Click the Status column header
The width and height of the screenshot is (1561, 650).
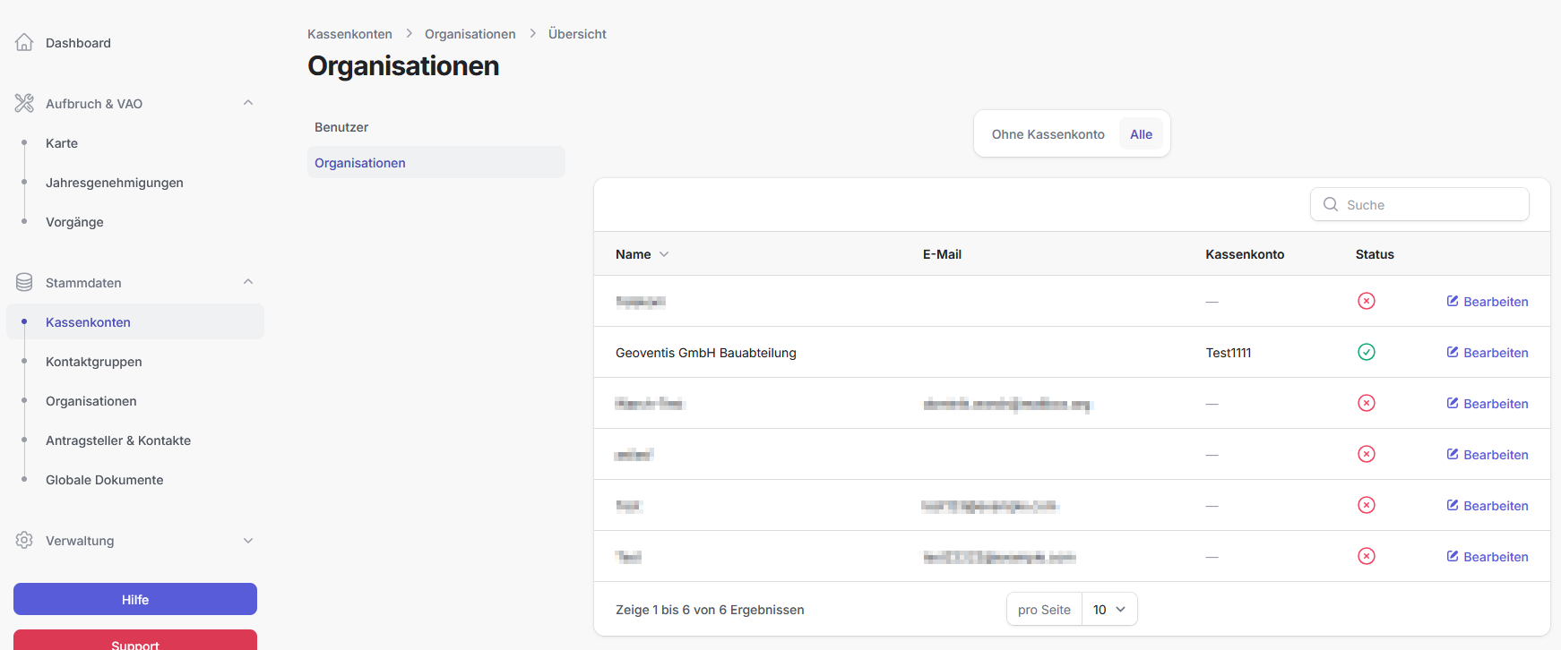pyautogui.click(x=1375, y=254)
